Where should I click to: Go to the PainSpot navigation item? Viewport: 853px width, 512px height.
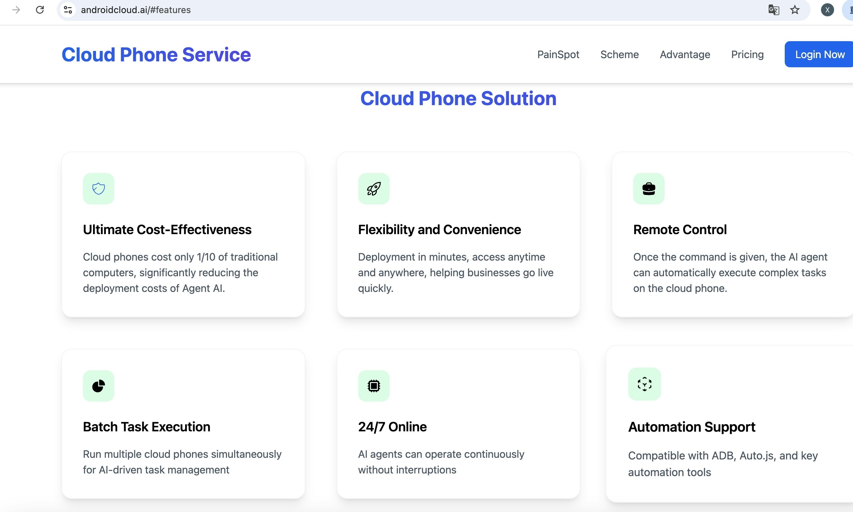click(x=558, y=55)
